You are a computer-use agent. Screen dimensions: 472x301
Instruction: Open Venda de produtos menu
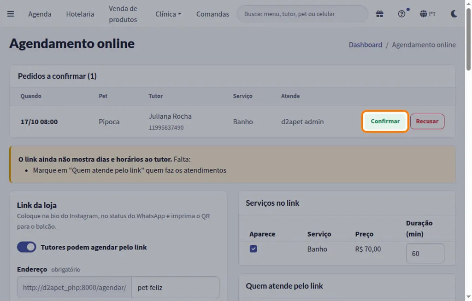tap(123, 14)
